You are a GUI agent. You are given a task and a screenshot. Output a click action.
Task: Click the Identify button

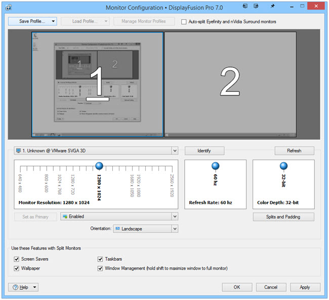pos(204,151)
